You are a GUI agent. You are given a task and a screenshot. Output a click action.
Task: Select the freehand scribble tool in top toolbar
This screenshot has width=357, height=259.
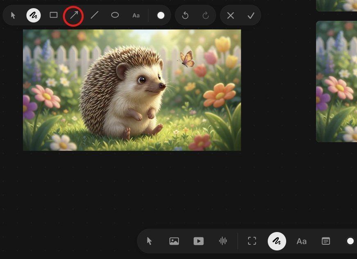click(34, 15)
